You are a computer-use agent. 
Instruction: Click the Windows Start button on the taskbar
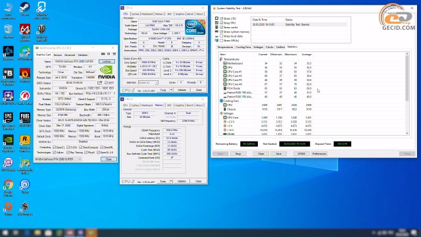coord(5,232)
